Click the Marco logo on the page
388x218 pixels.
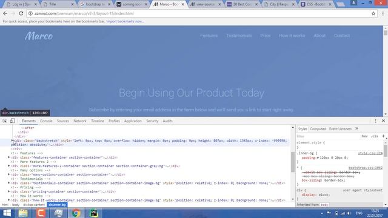point(39,36)
